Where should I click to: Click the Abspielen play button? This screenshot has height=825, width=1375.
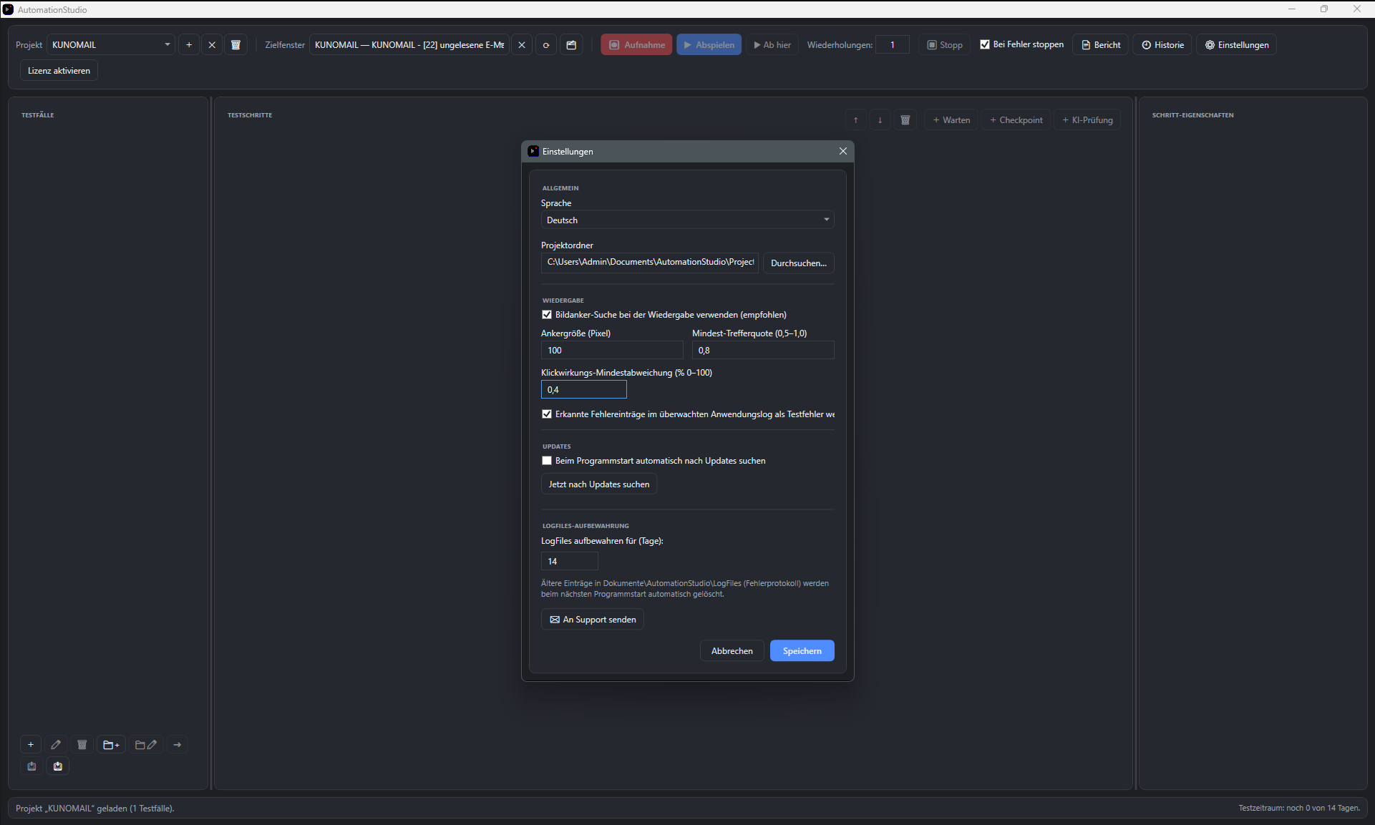tap(709, 44)
